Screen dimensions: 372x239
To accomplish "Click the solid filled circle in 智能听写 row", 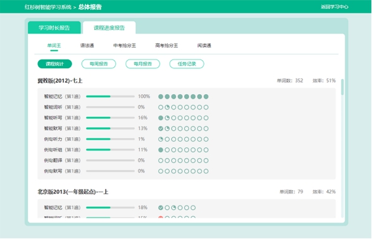I will tap(161, 118).
